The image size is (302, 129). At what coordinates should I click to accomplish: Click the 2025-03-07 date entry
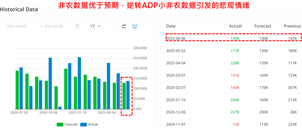point(175,75)
